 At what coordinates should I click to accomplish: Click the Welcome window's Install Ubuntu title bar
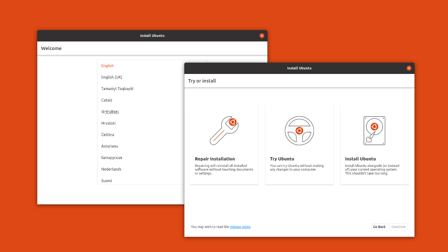click(x=152, y=35)
